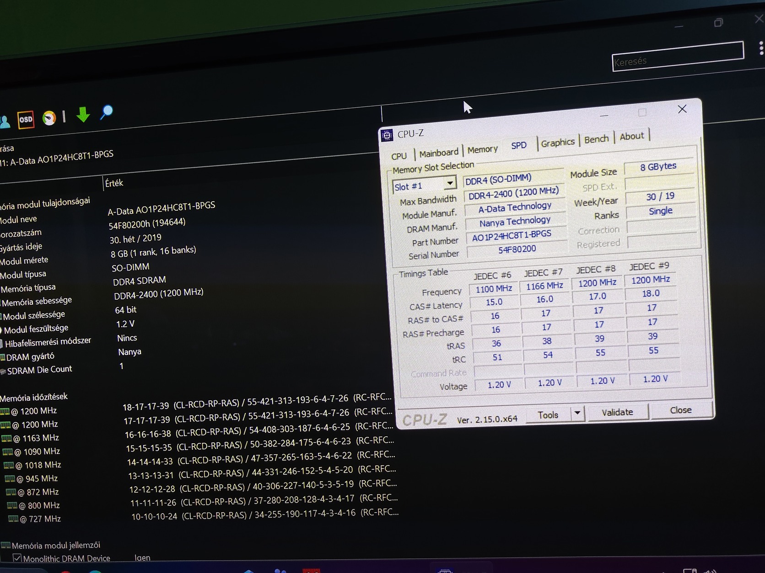
Task: Select the SPD tab in CPU-Z
Action: [519, 145]
